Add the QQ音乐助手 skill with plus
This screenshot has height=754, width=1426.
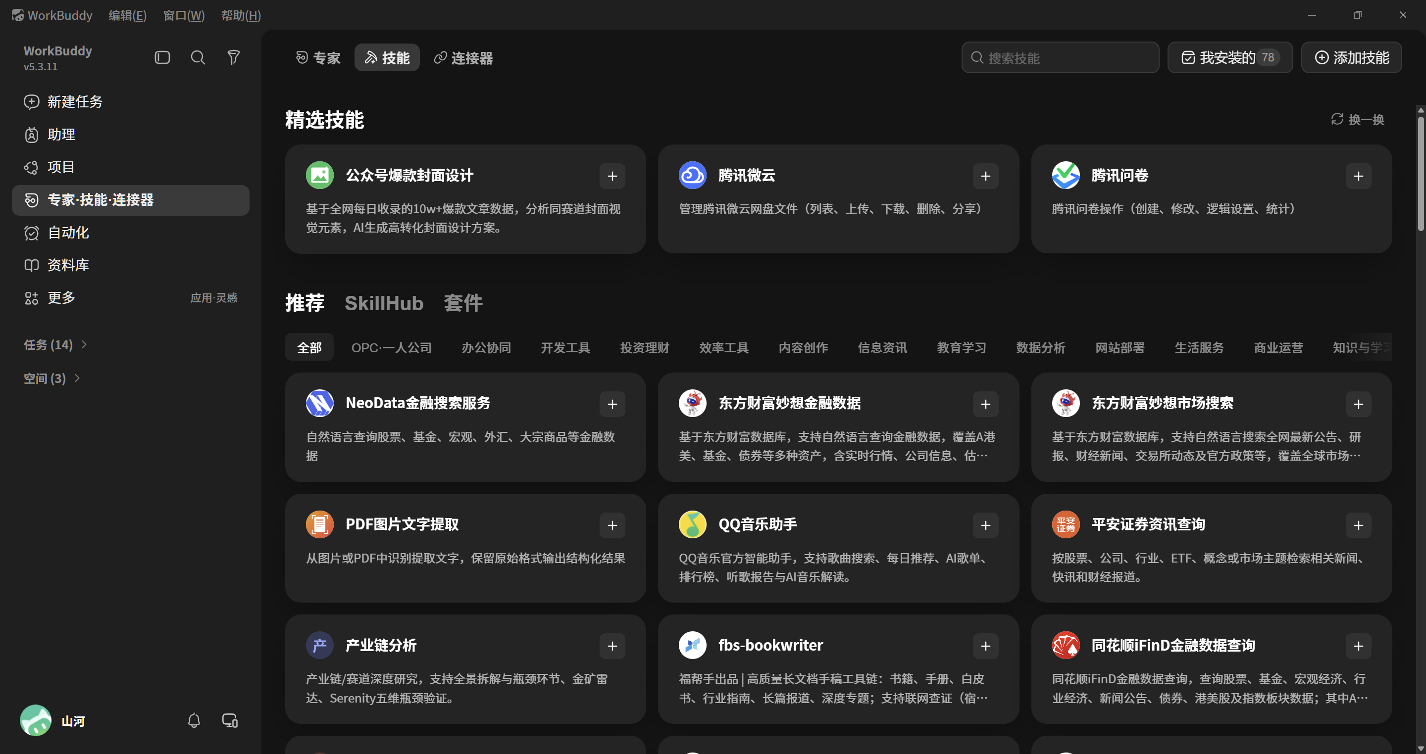tap(985, 525)
